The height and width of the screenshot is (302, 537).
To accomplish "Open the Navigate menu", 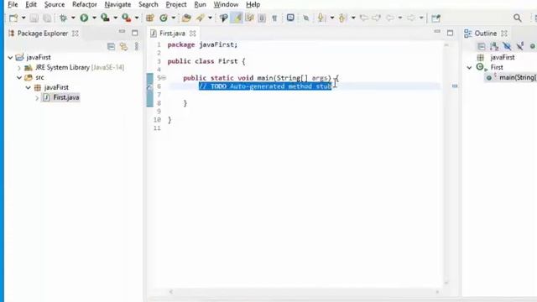I will coord(117,4).
